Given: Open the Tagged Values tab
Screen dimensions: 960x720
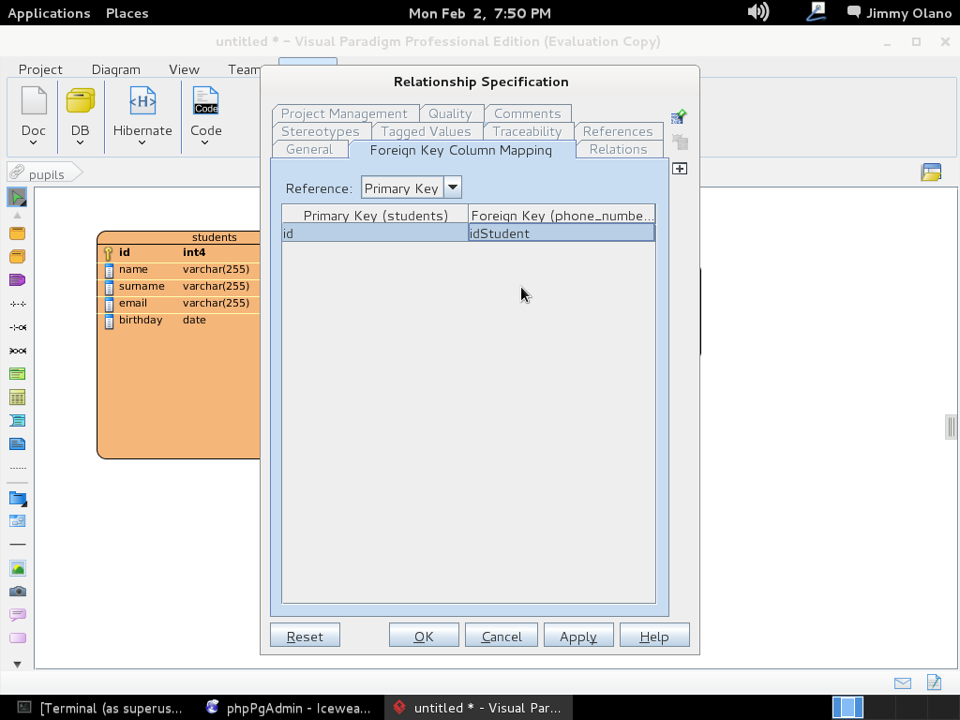Looking at the screenshot, I should (x=426, y=131).
